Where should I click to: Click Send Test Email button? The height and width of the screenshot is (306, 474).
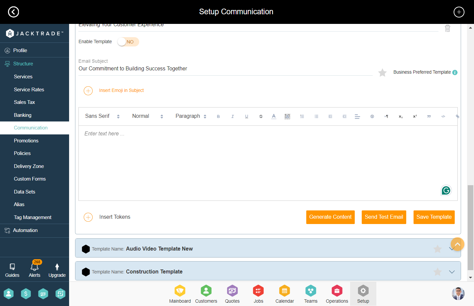(384, 217)
